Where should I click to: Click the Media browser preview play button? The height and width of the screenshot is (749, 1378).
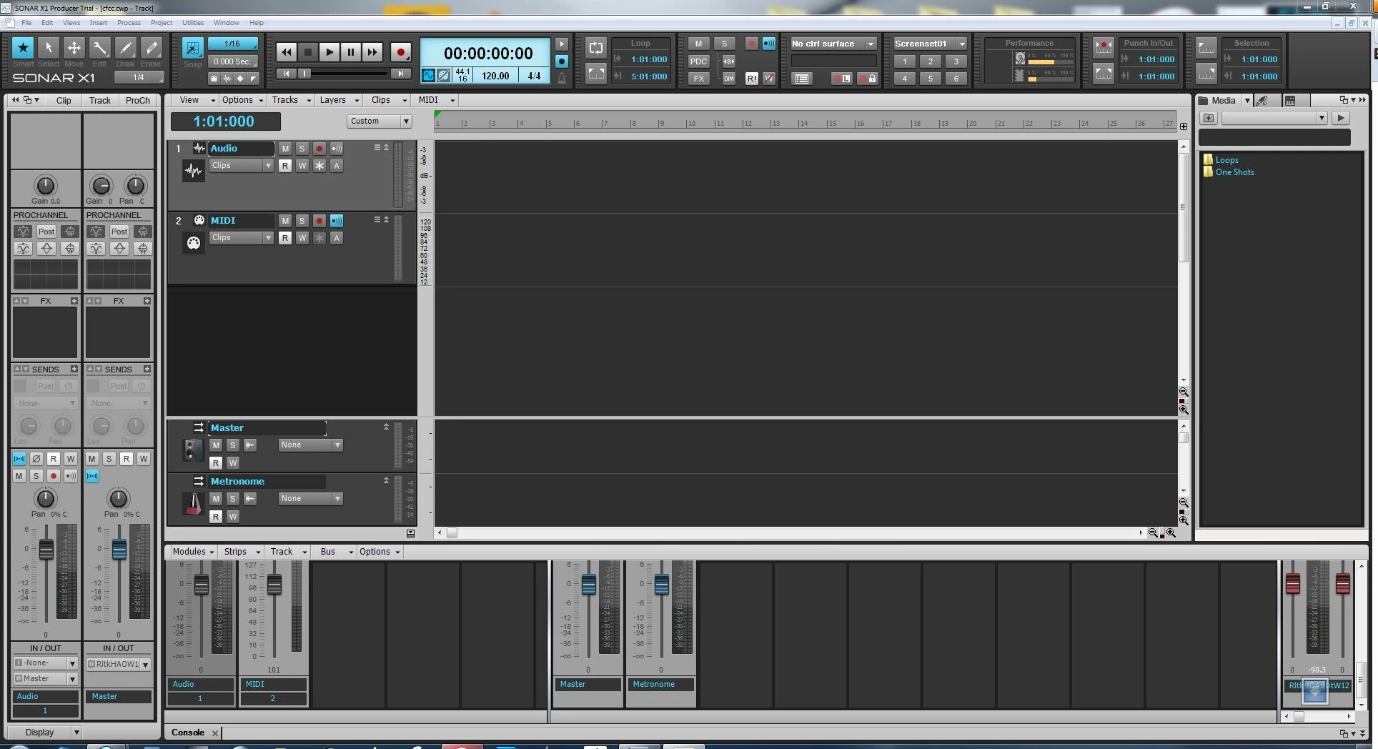1340,118
